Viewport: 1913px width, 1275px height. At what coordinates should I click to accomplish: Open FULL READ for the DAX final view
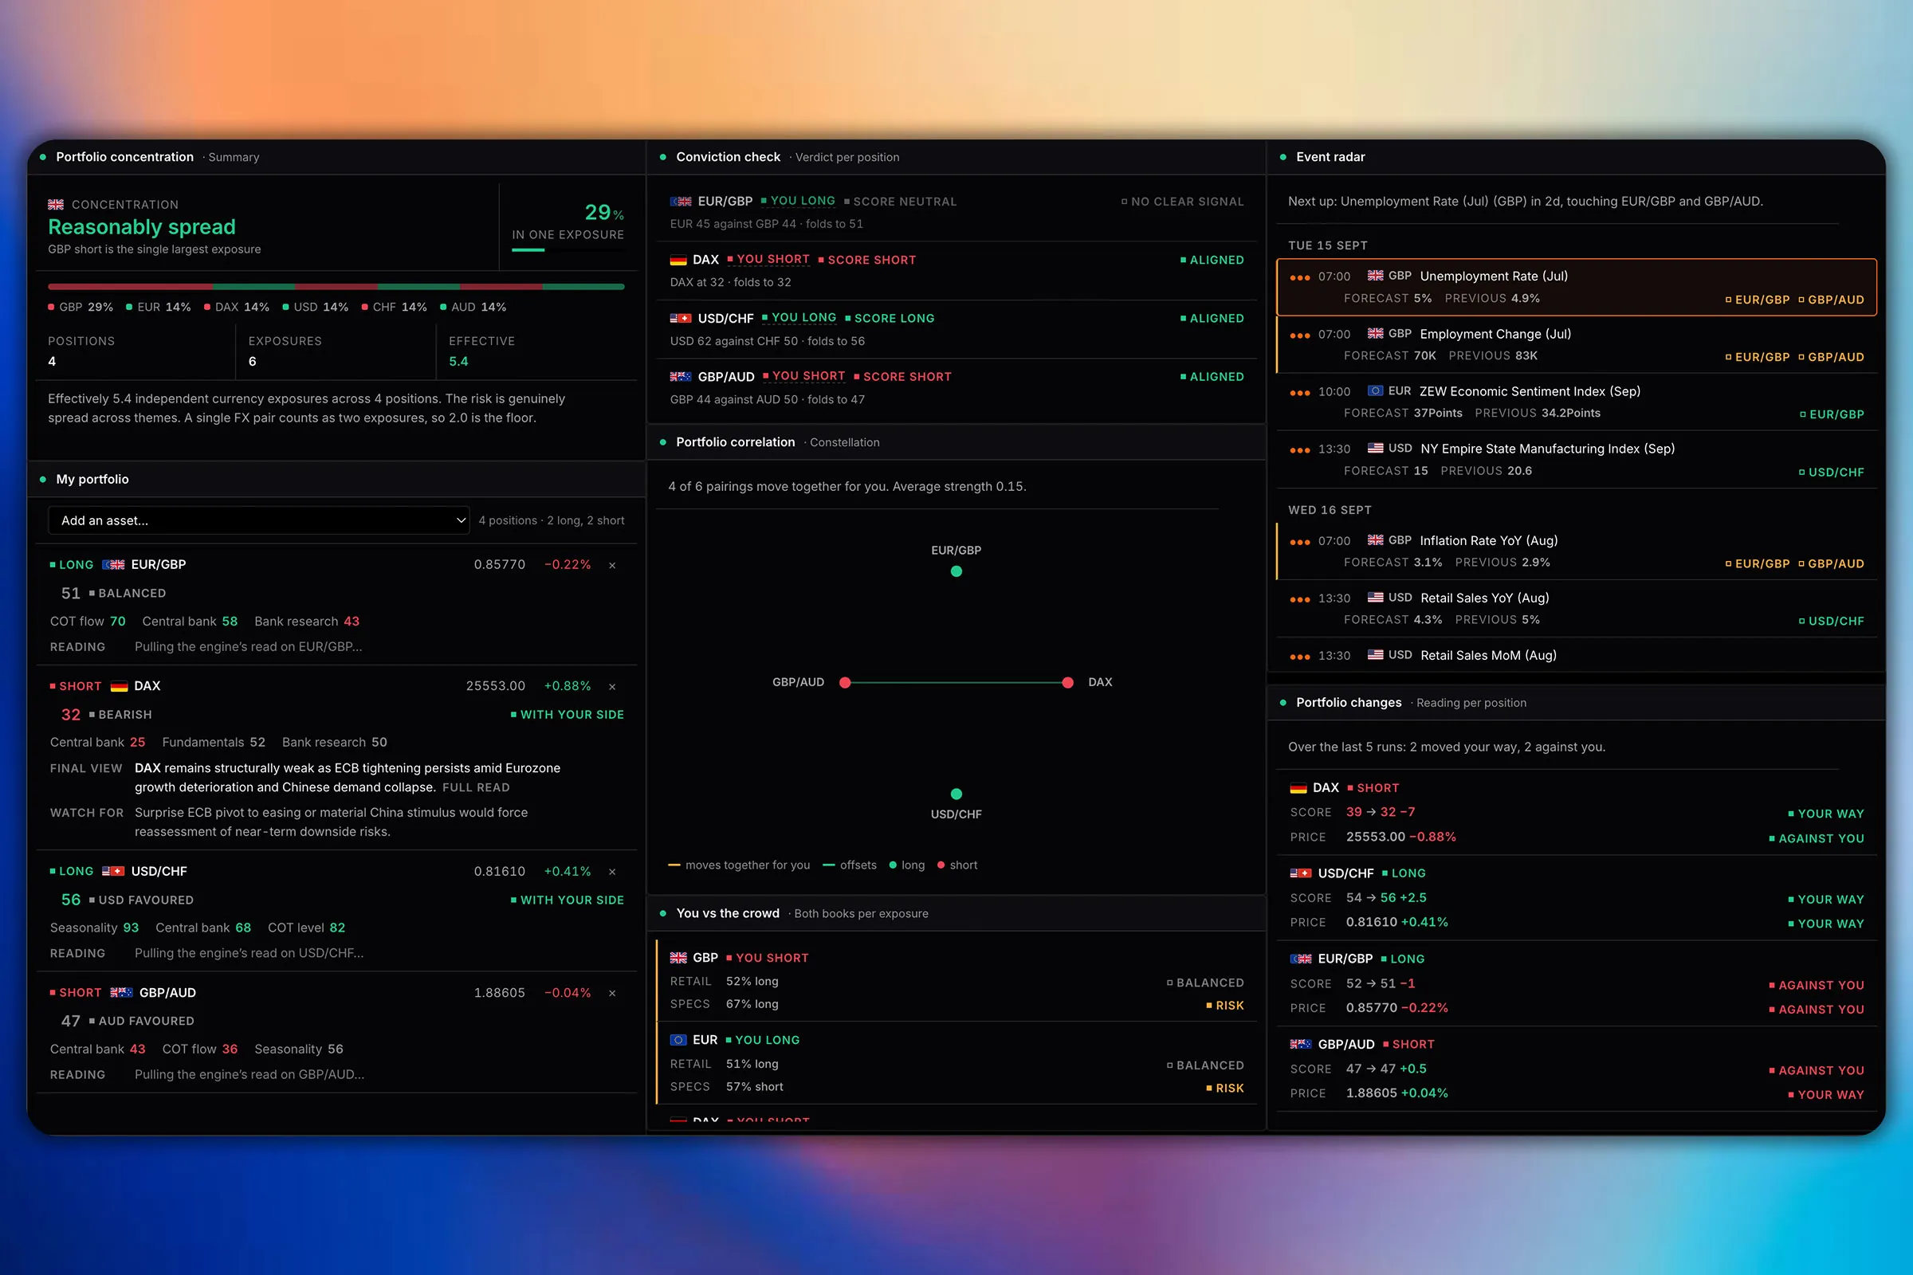coord(476,788)
